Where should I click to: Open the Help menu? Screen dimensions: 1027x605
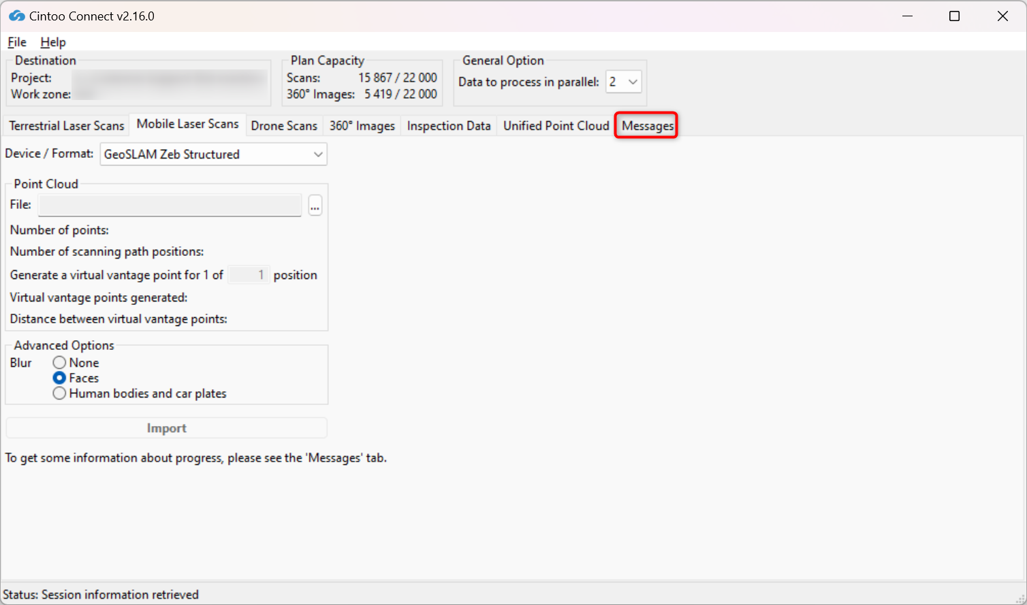(53, 42)
